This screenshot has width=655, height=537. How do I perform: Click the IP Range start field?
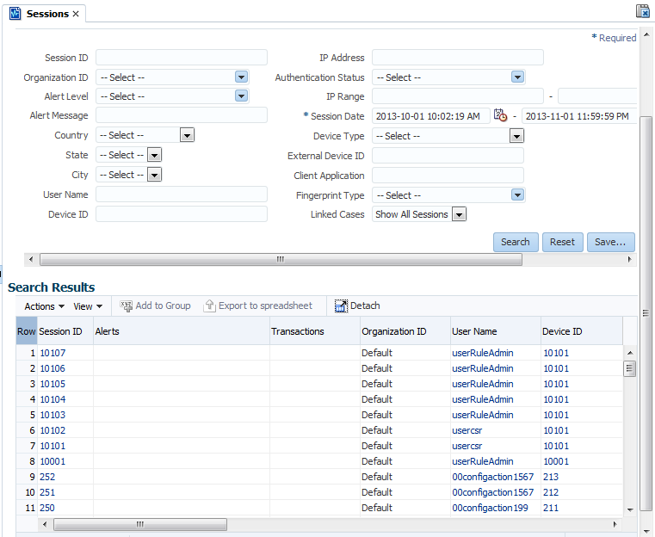pos(458,96)
